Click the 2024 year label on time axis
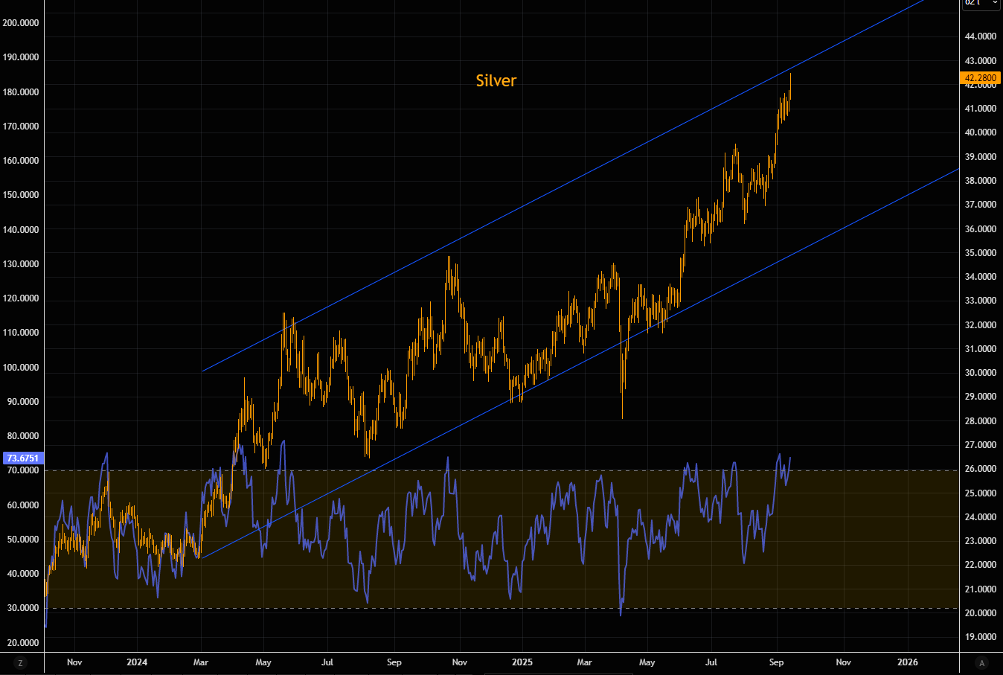This screenshot has height=675, width=1003. click(137, 662)
